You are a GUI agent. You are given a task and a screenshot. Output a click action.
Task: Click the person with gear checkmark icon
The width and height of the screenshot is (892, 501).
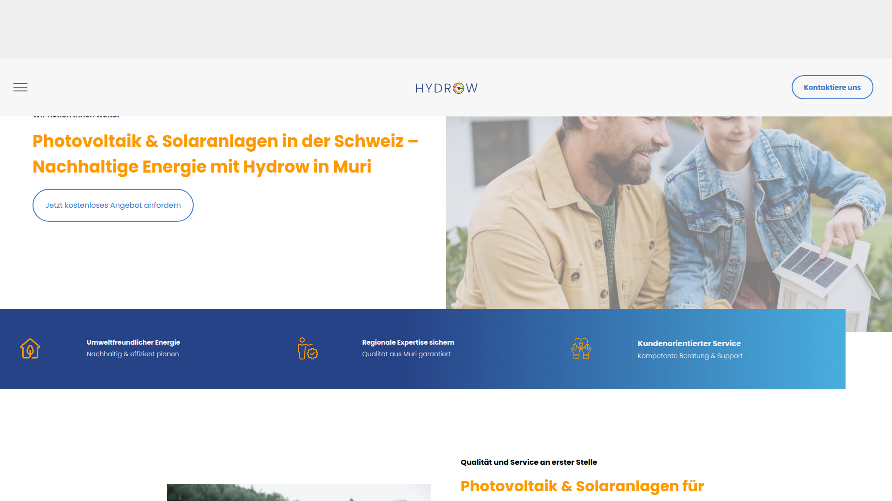click(x=308, y=348)
